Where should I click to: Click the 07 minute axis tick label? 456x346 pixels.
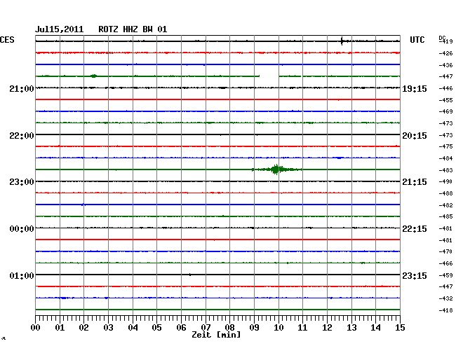(206, 328)
